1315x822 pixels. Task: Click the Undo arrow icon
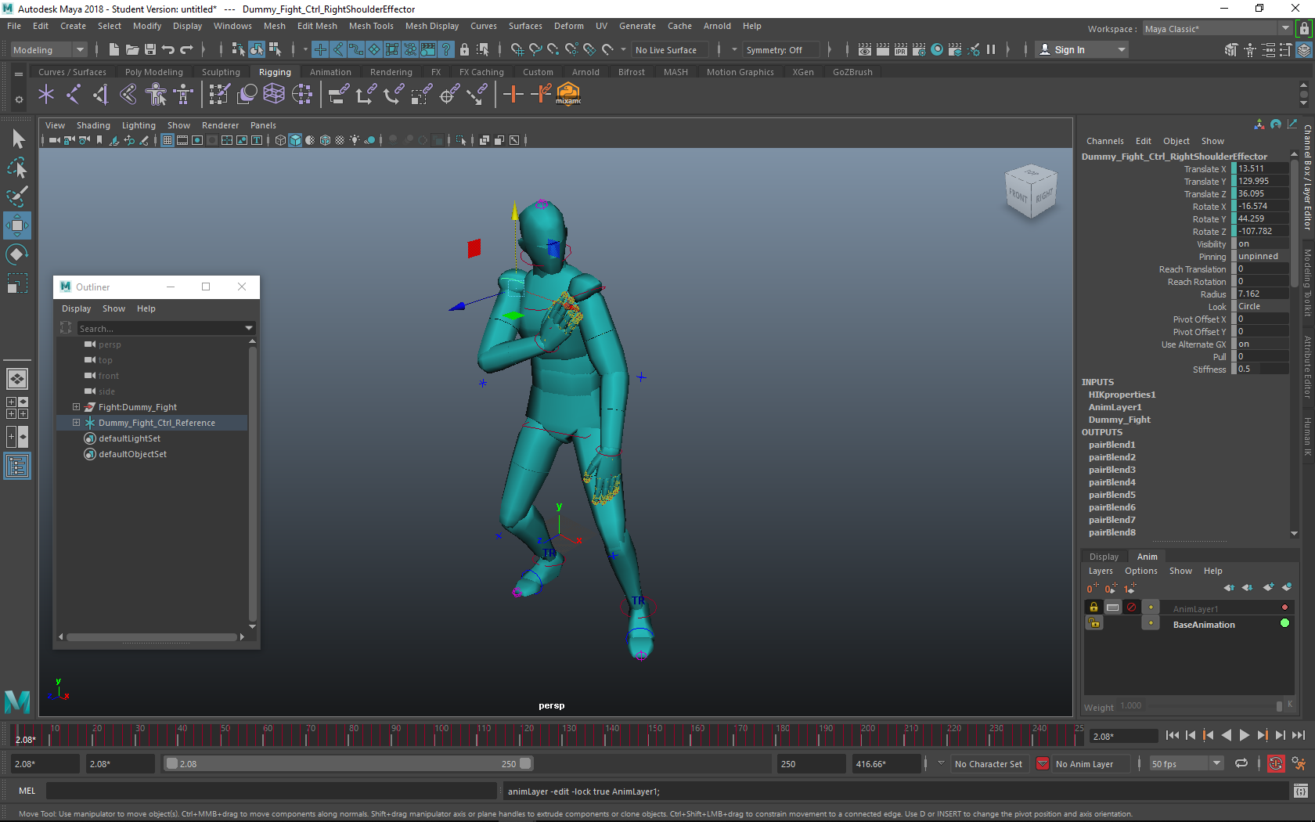tap(168, 50)
